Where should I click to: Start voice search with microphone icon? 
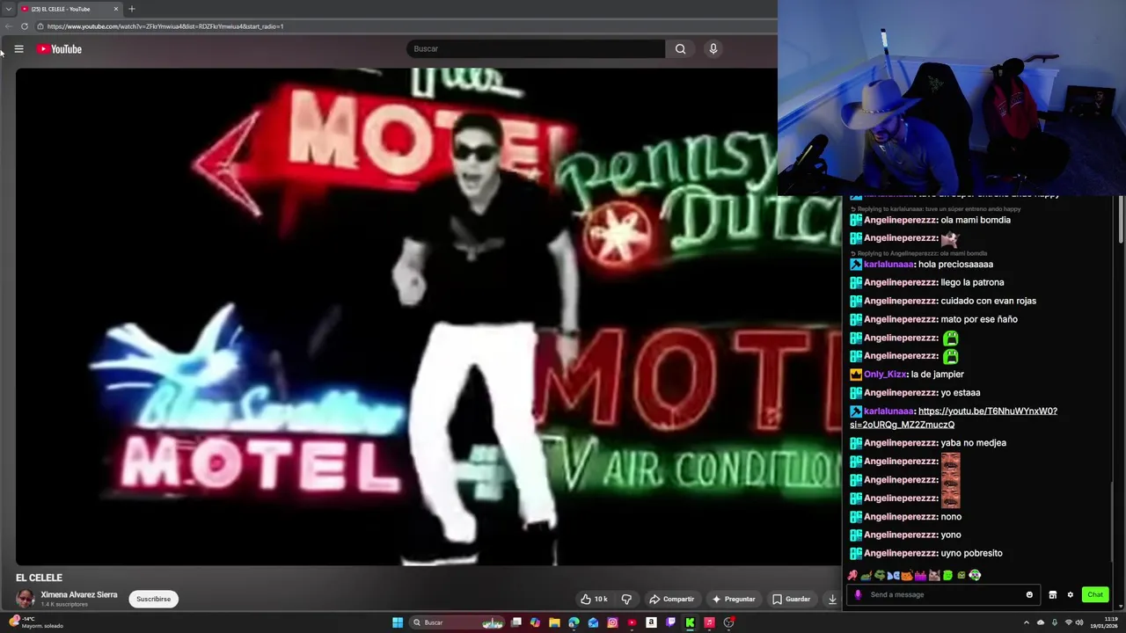(x=713, y=49)
